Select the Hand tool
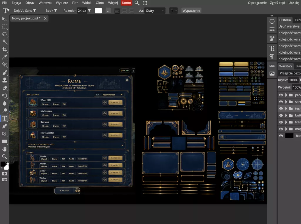 [5, 149]
